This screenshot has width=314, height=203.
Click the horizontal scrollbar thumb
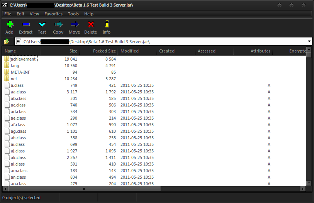tap(84, 189)
